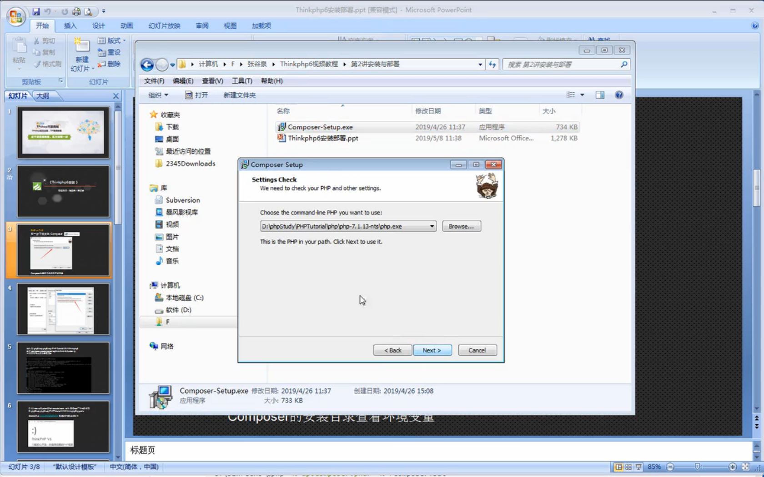Image resolution: width=764 pixels, height=477 pixels.
Task: Click 新建文件夹 in Explorer toolbar
Action: [x=240, y=95]
